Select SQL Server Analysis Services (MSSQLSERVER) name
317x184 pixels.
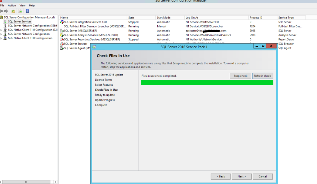coord(91,35)
